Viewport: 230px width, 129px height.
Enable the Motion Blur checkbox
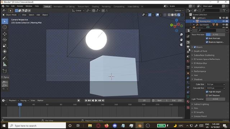click(195, 63)
